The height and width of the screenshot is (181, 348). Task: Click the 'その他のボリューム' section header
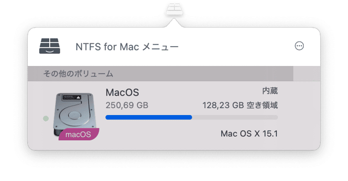pos(78,74)
